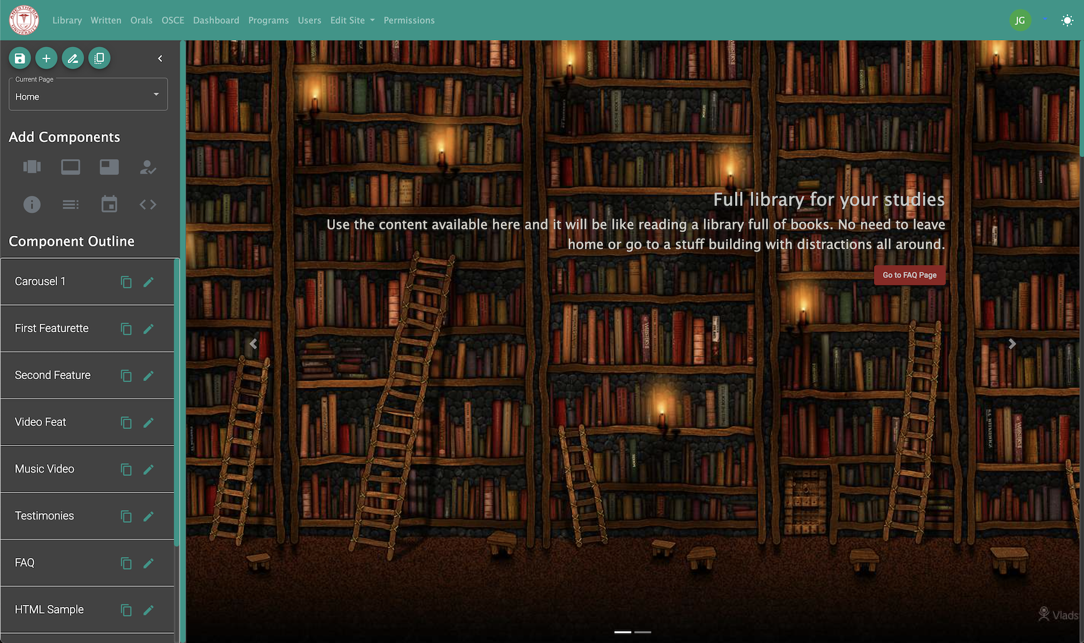The width and height of the screenshot is (1084, 643).
Task: Expand the Edit Site menu
Action: (x=352, y=20)
